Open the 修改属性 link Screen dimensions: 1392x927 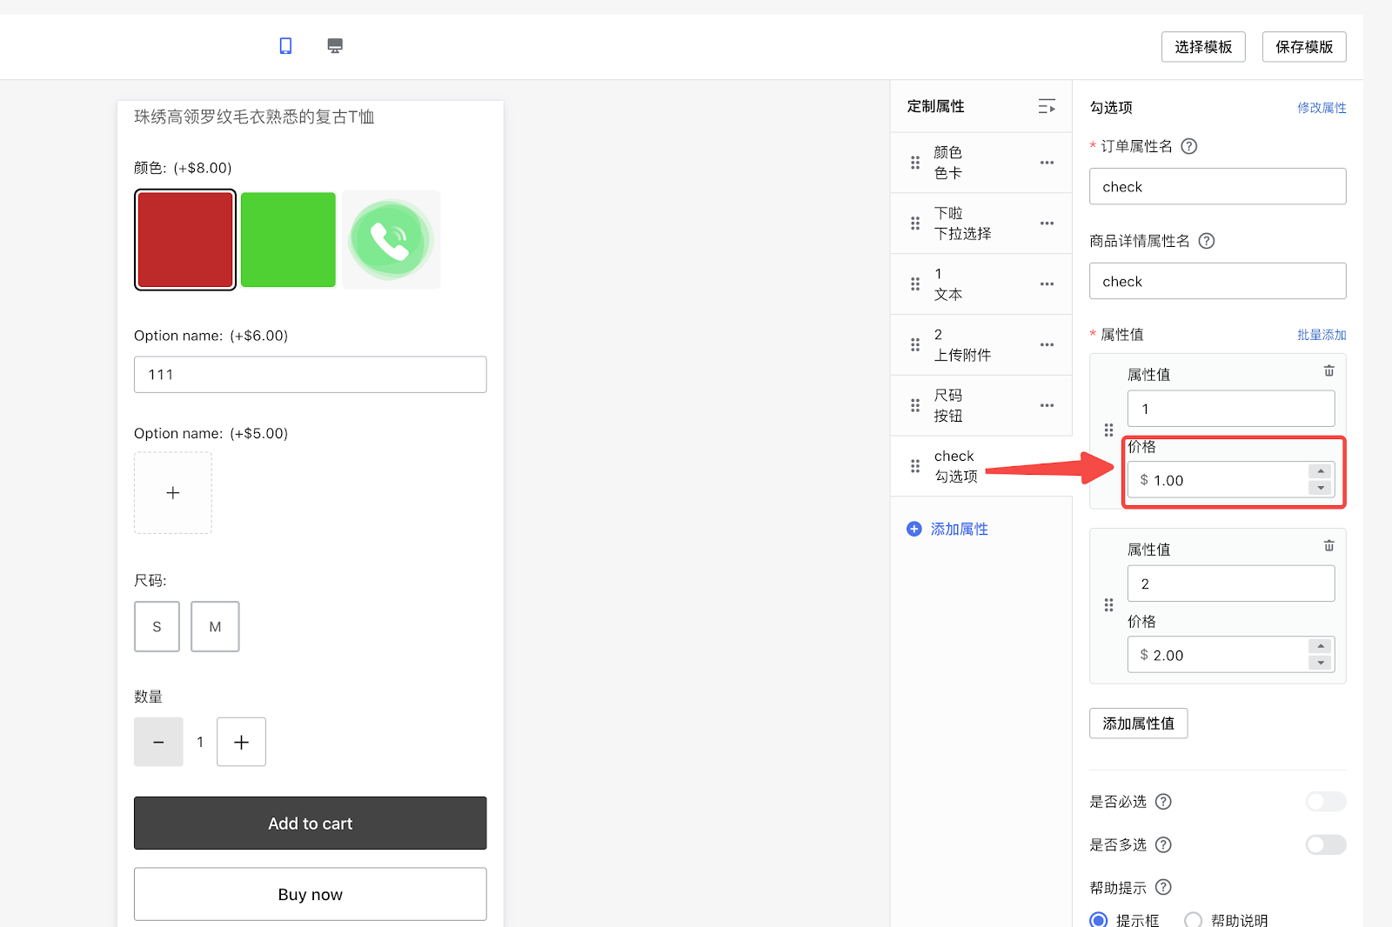point(1322,108)
